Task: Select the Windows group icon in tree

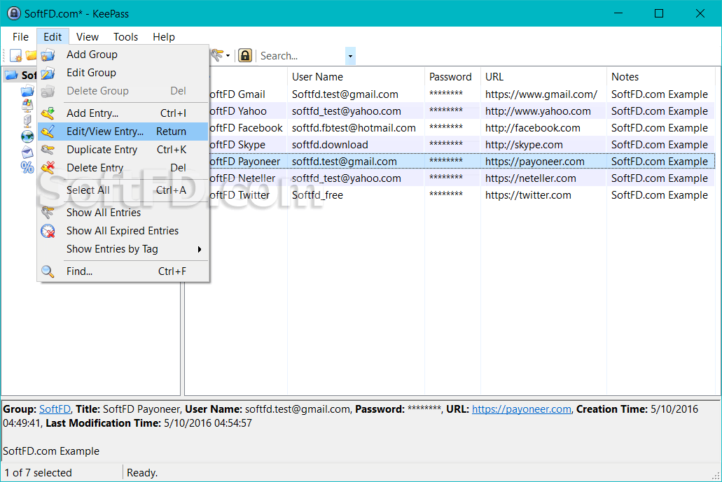Action: [x=27, y=106]
